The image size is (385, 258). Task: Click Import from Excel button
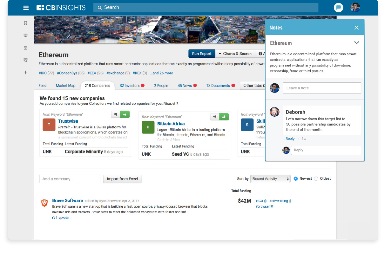(x=122, y=179)
